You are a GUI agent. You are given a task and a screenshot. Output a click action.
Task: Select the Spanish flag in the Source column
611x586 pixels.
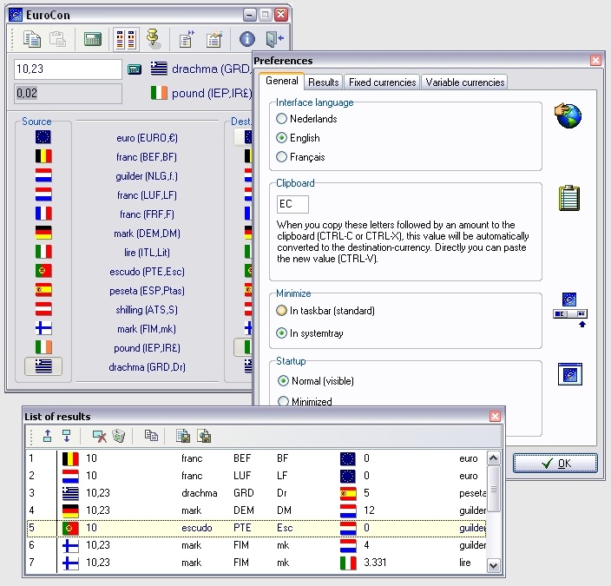click(x=43, y=290)
